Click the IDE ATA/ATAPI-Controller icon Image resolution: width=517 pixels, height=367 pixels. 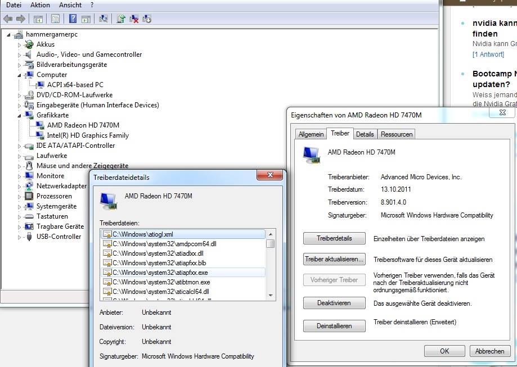[x=29, y=146]
